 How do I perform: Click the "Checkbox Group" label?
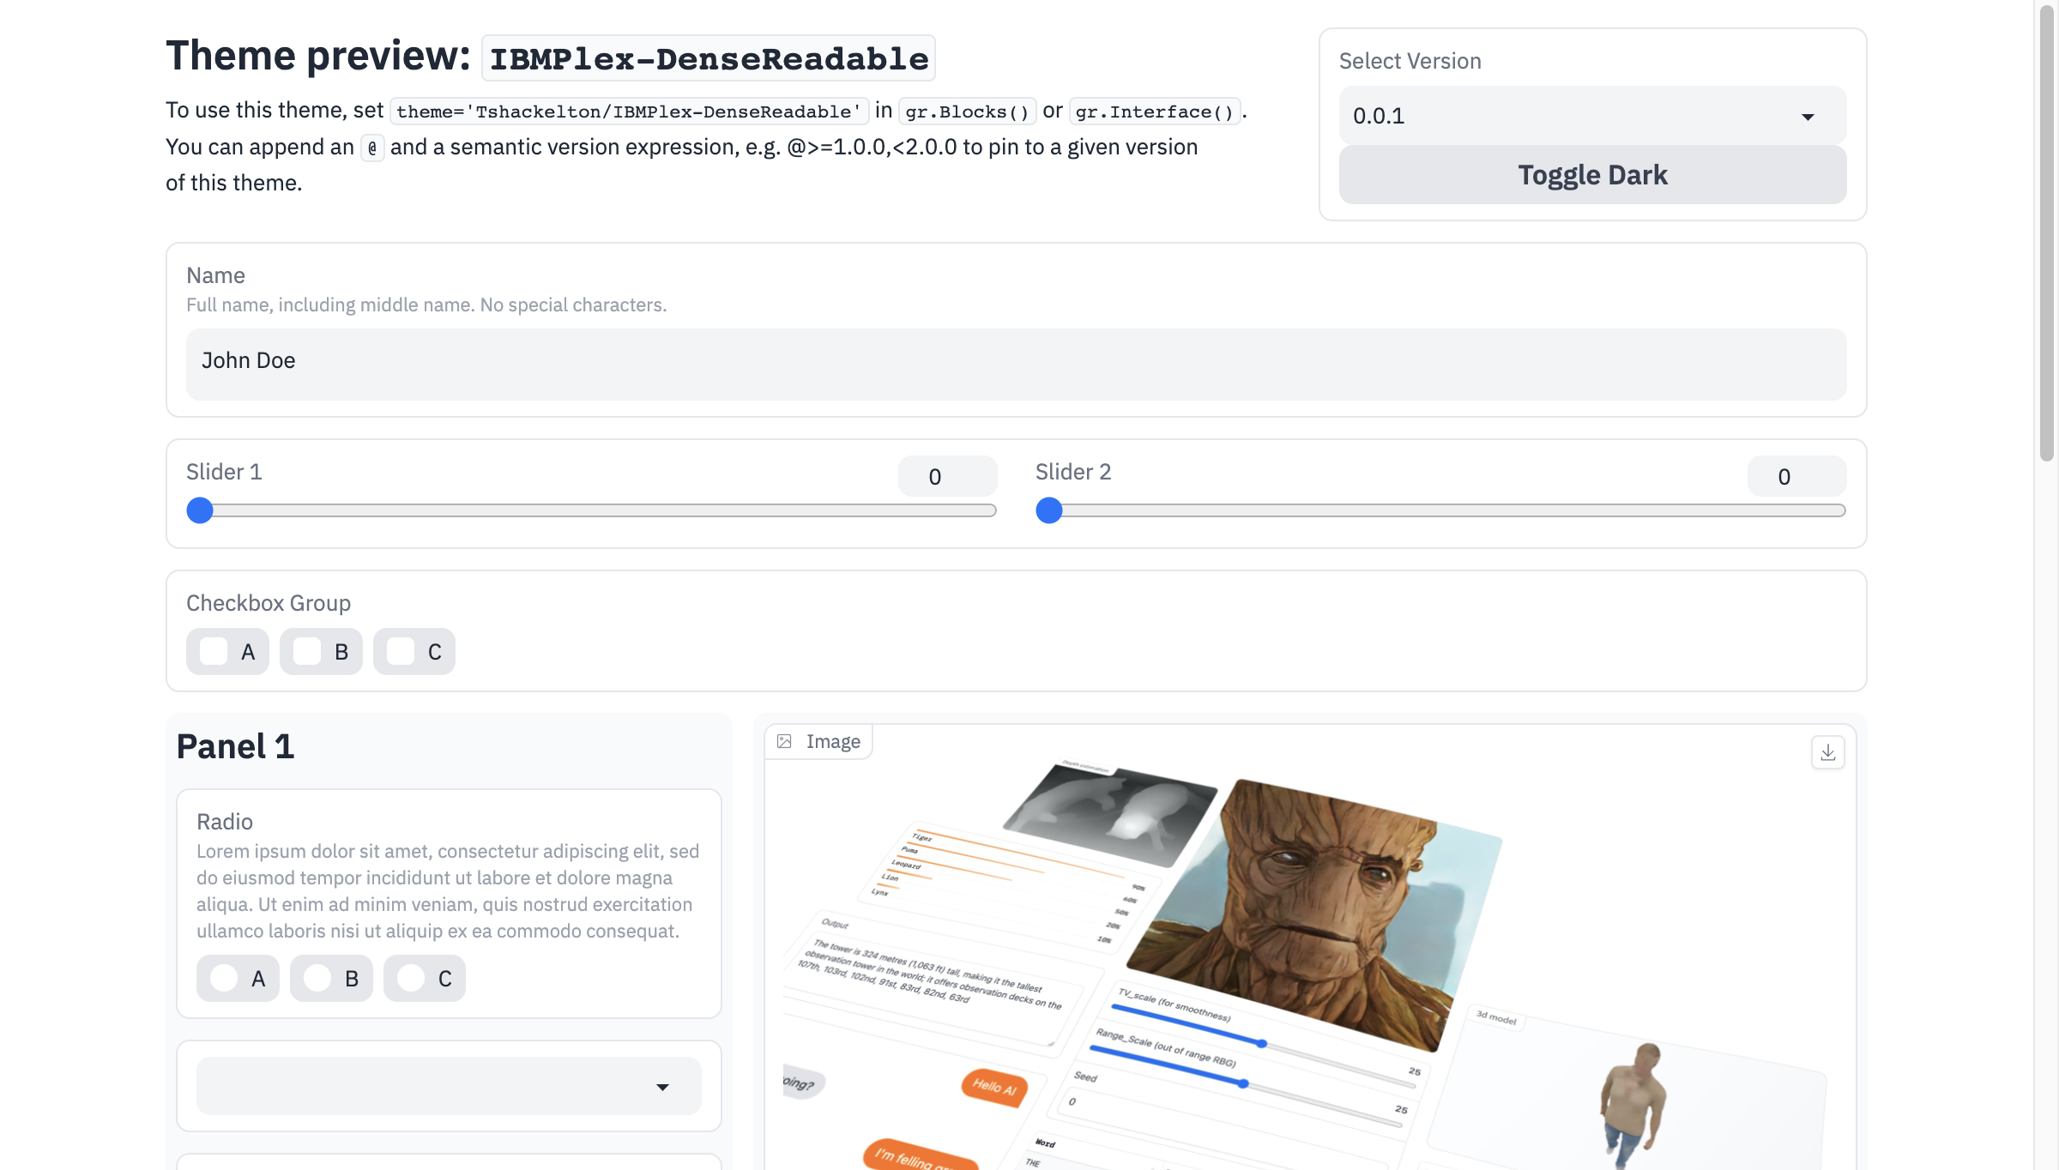click(x=269, y=603)
